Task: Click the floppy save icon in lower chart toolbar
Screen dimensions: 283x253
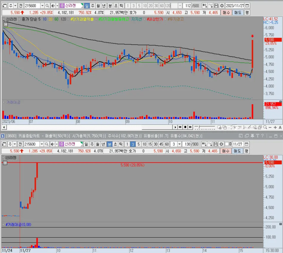Action: [x=216, y=144]
